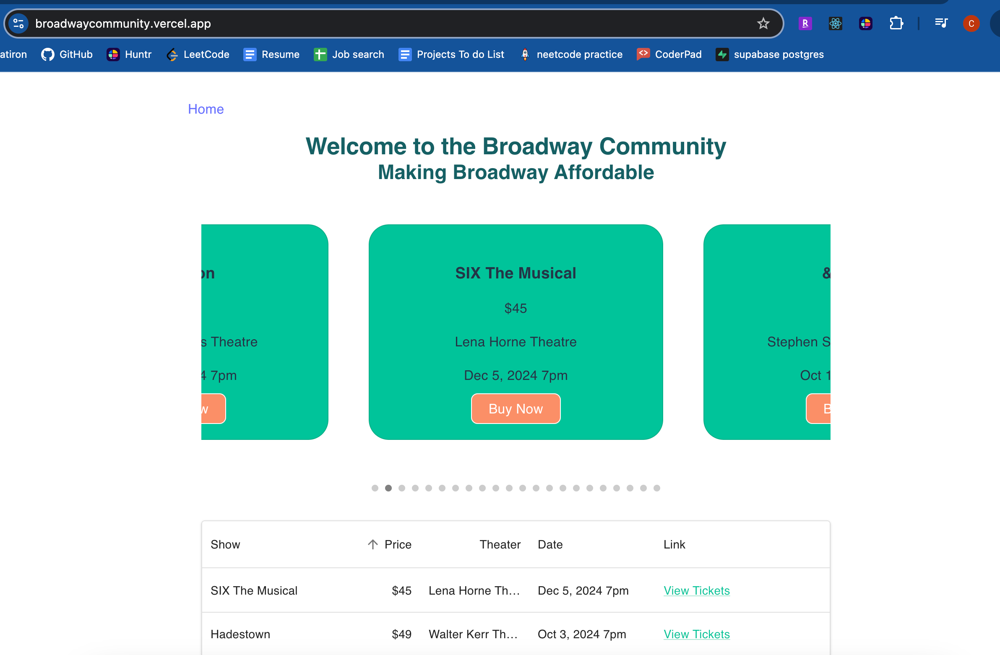Open View Tickets link for Hadestown

coord(696,634)
